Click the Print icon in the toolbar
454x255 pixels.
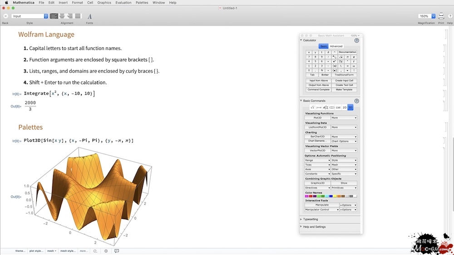tap(441, 16)
